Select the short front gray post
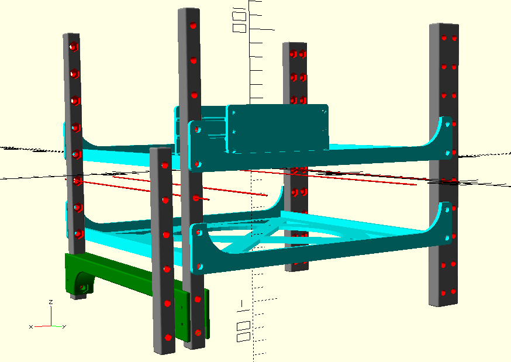 pyautogui.click(x=163, y=251)
